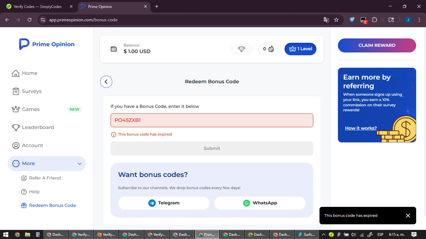Close the Prime Opinion tab
The width and height of the screenshot is (426, 239).
click(145, 7)
